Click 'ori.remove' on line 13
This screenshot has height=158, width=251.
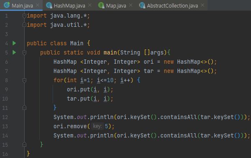point(70,127)
